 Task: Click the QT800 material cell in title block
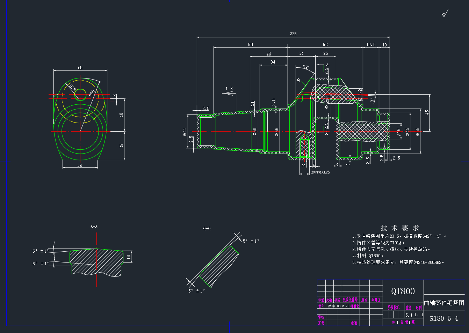coord(403,291)
